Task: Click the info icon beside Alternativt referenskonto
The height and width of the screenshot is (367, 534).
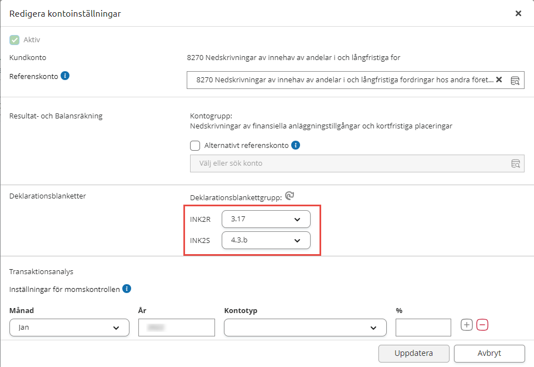Action: (x=296, y=146)
